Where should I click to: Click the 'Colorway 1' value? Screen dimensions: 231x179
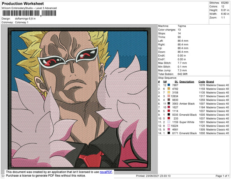coord(22,22)
